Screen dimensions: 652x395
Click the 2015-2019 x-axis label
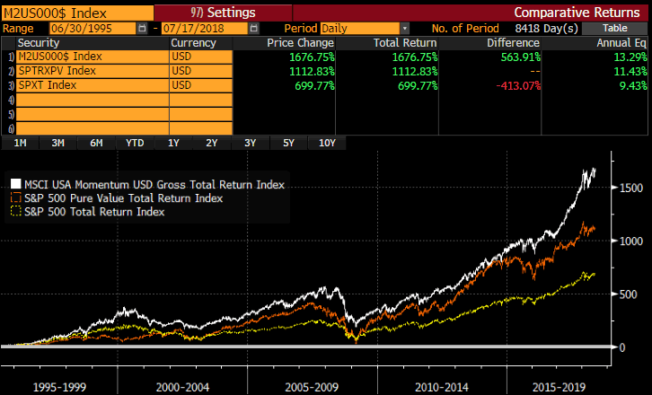point(559,388)
